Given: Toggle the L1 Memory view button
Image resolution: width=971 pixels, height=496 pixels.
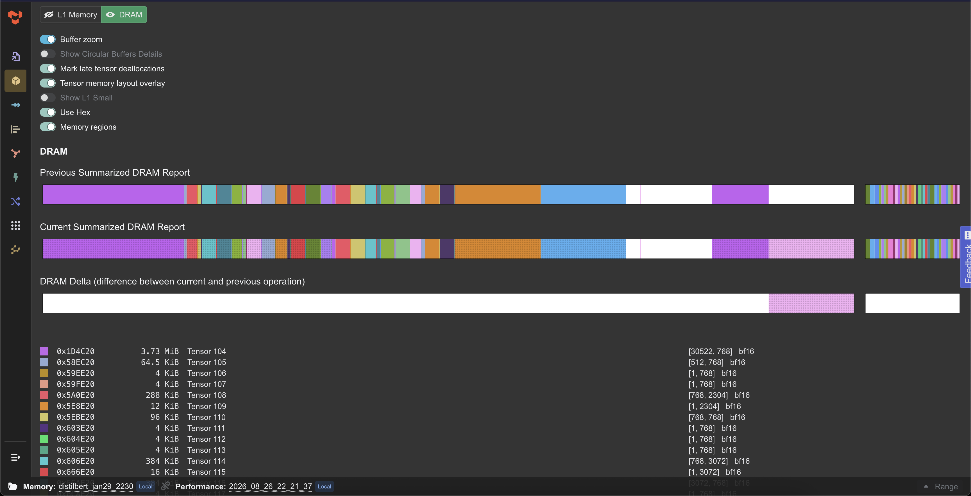Looking at the screenshot, I should pyautogui.click(x=71, y=15).
